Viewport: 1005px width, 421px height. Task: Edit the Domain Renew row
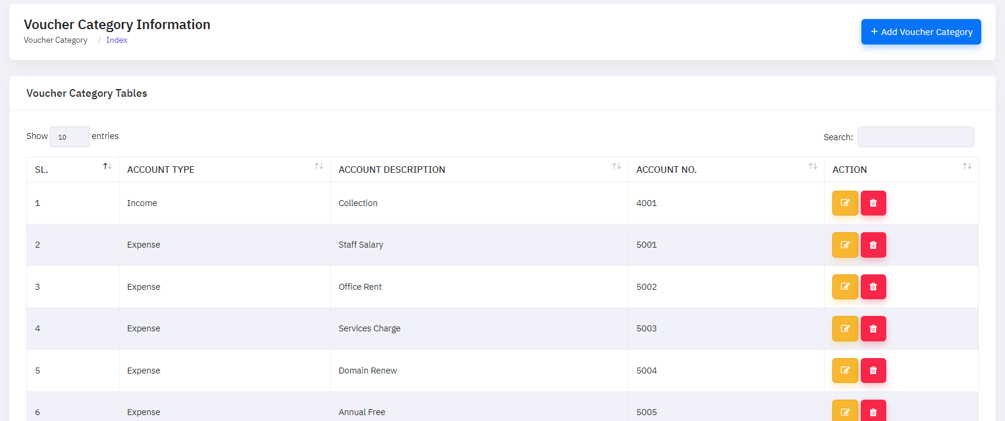pyautogui.click(x=845, y=371)
